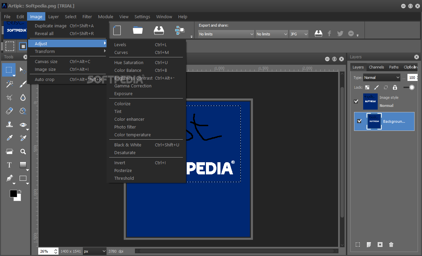Select the paint brush tool

point(23,84)
